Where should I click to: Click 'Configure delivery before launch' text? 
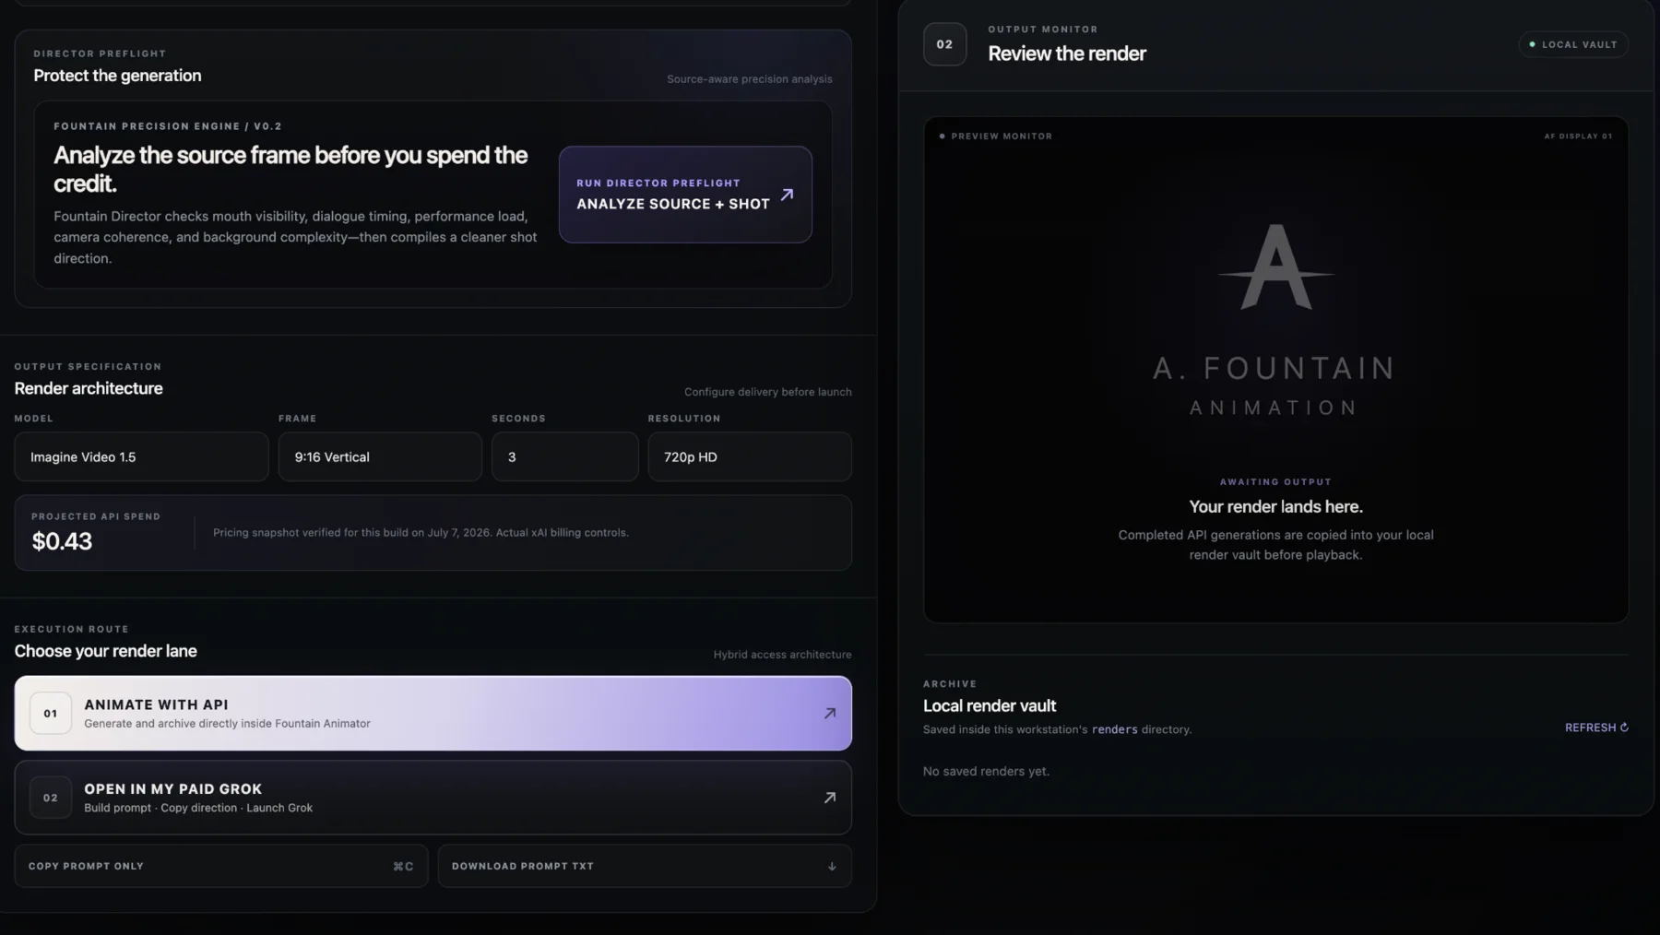(x=767, y=392)
